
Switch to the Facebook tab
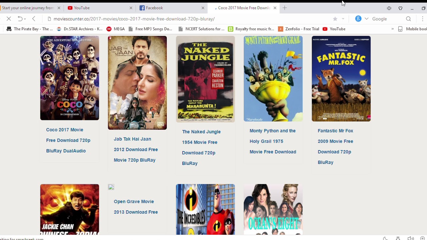171,8
